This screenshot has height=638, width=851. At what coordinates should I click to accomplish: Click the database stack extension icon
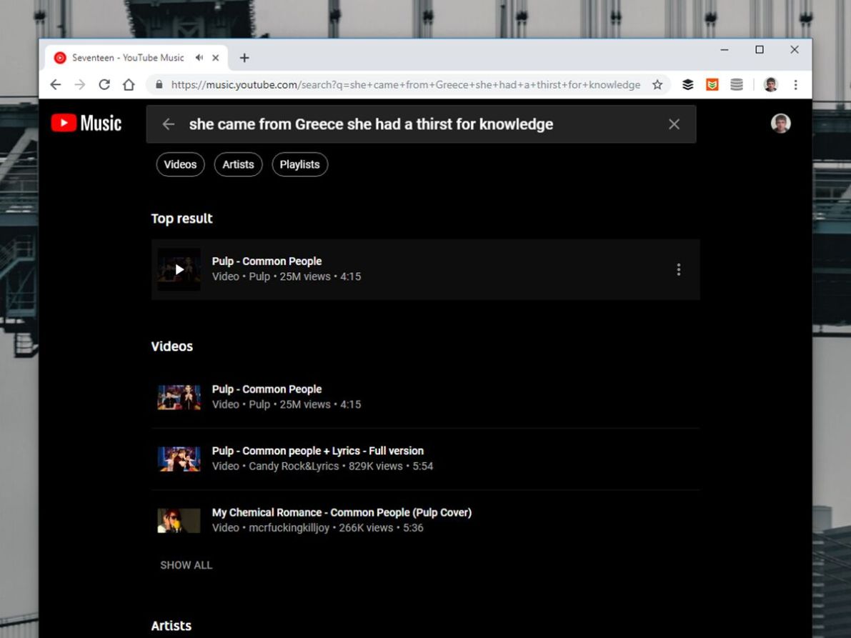tap(736, 84)
